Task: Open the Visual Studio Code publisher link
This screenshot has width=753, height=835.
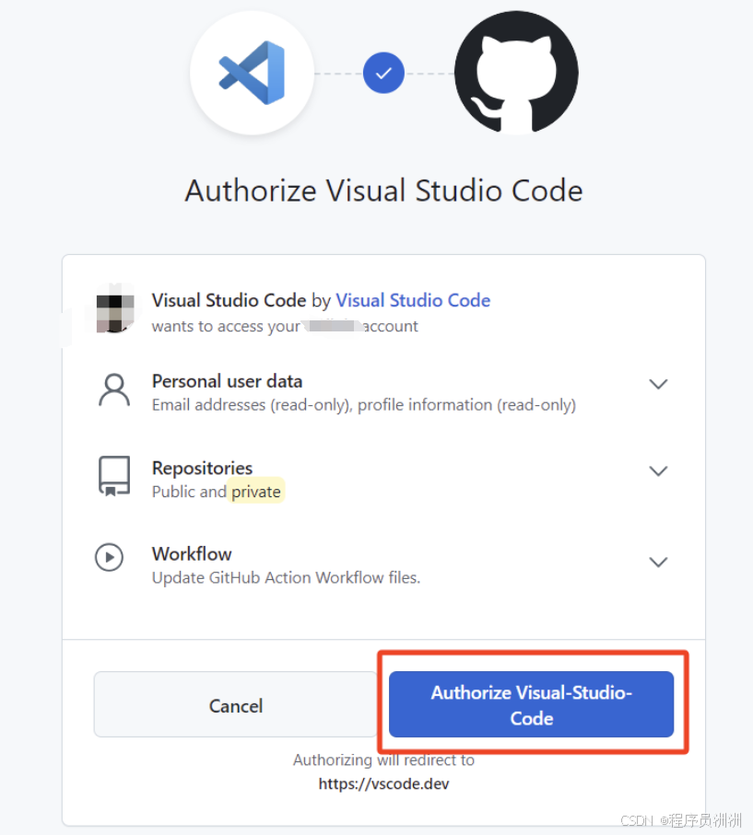Action: pos(413,300)
